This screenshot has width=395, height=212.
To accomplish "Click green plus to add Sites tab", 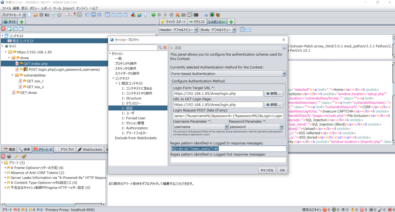I will click(22, 22).
